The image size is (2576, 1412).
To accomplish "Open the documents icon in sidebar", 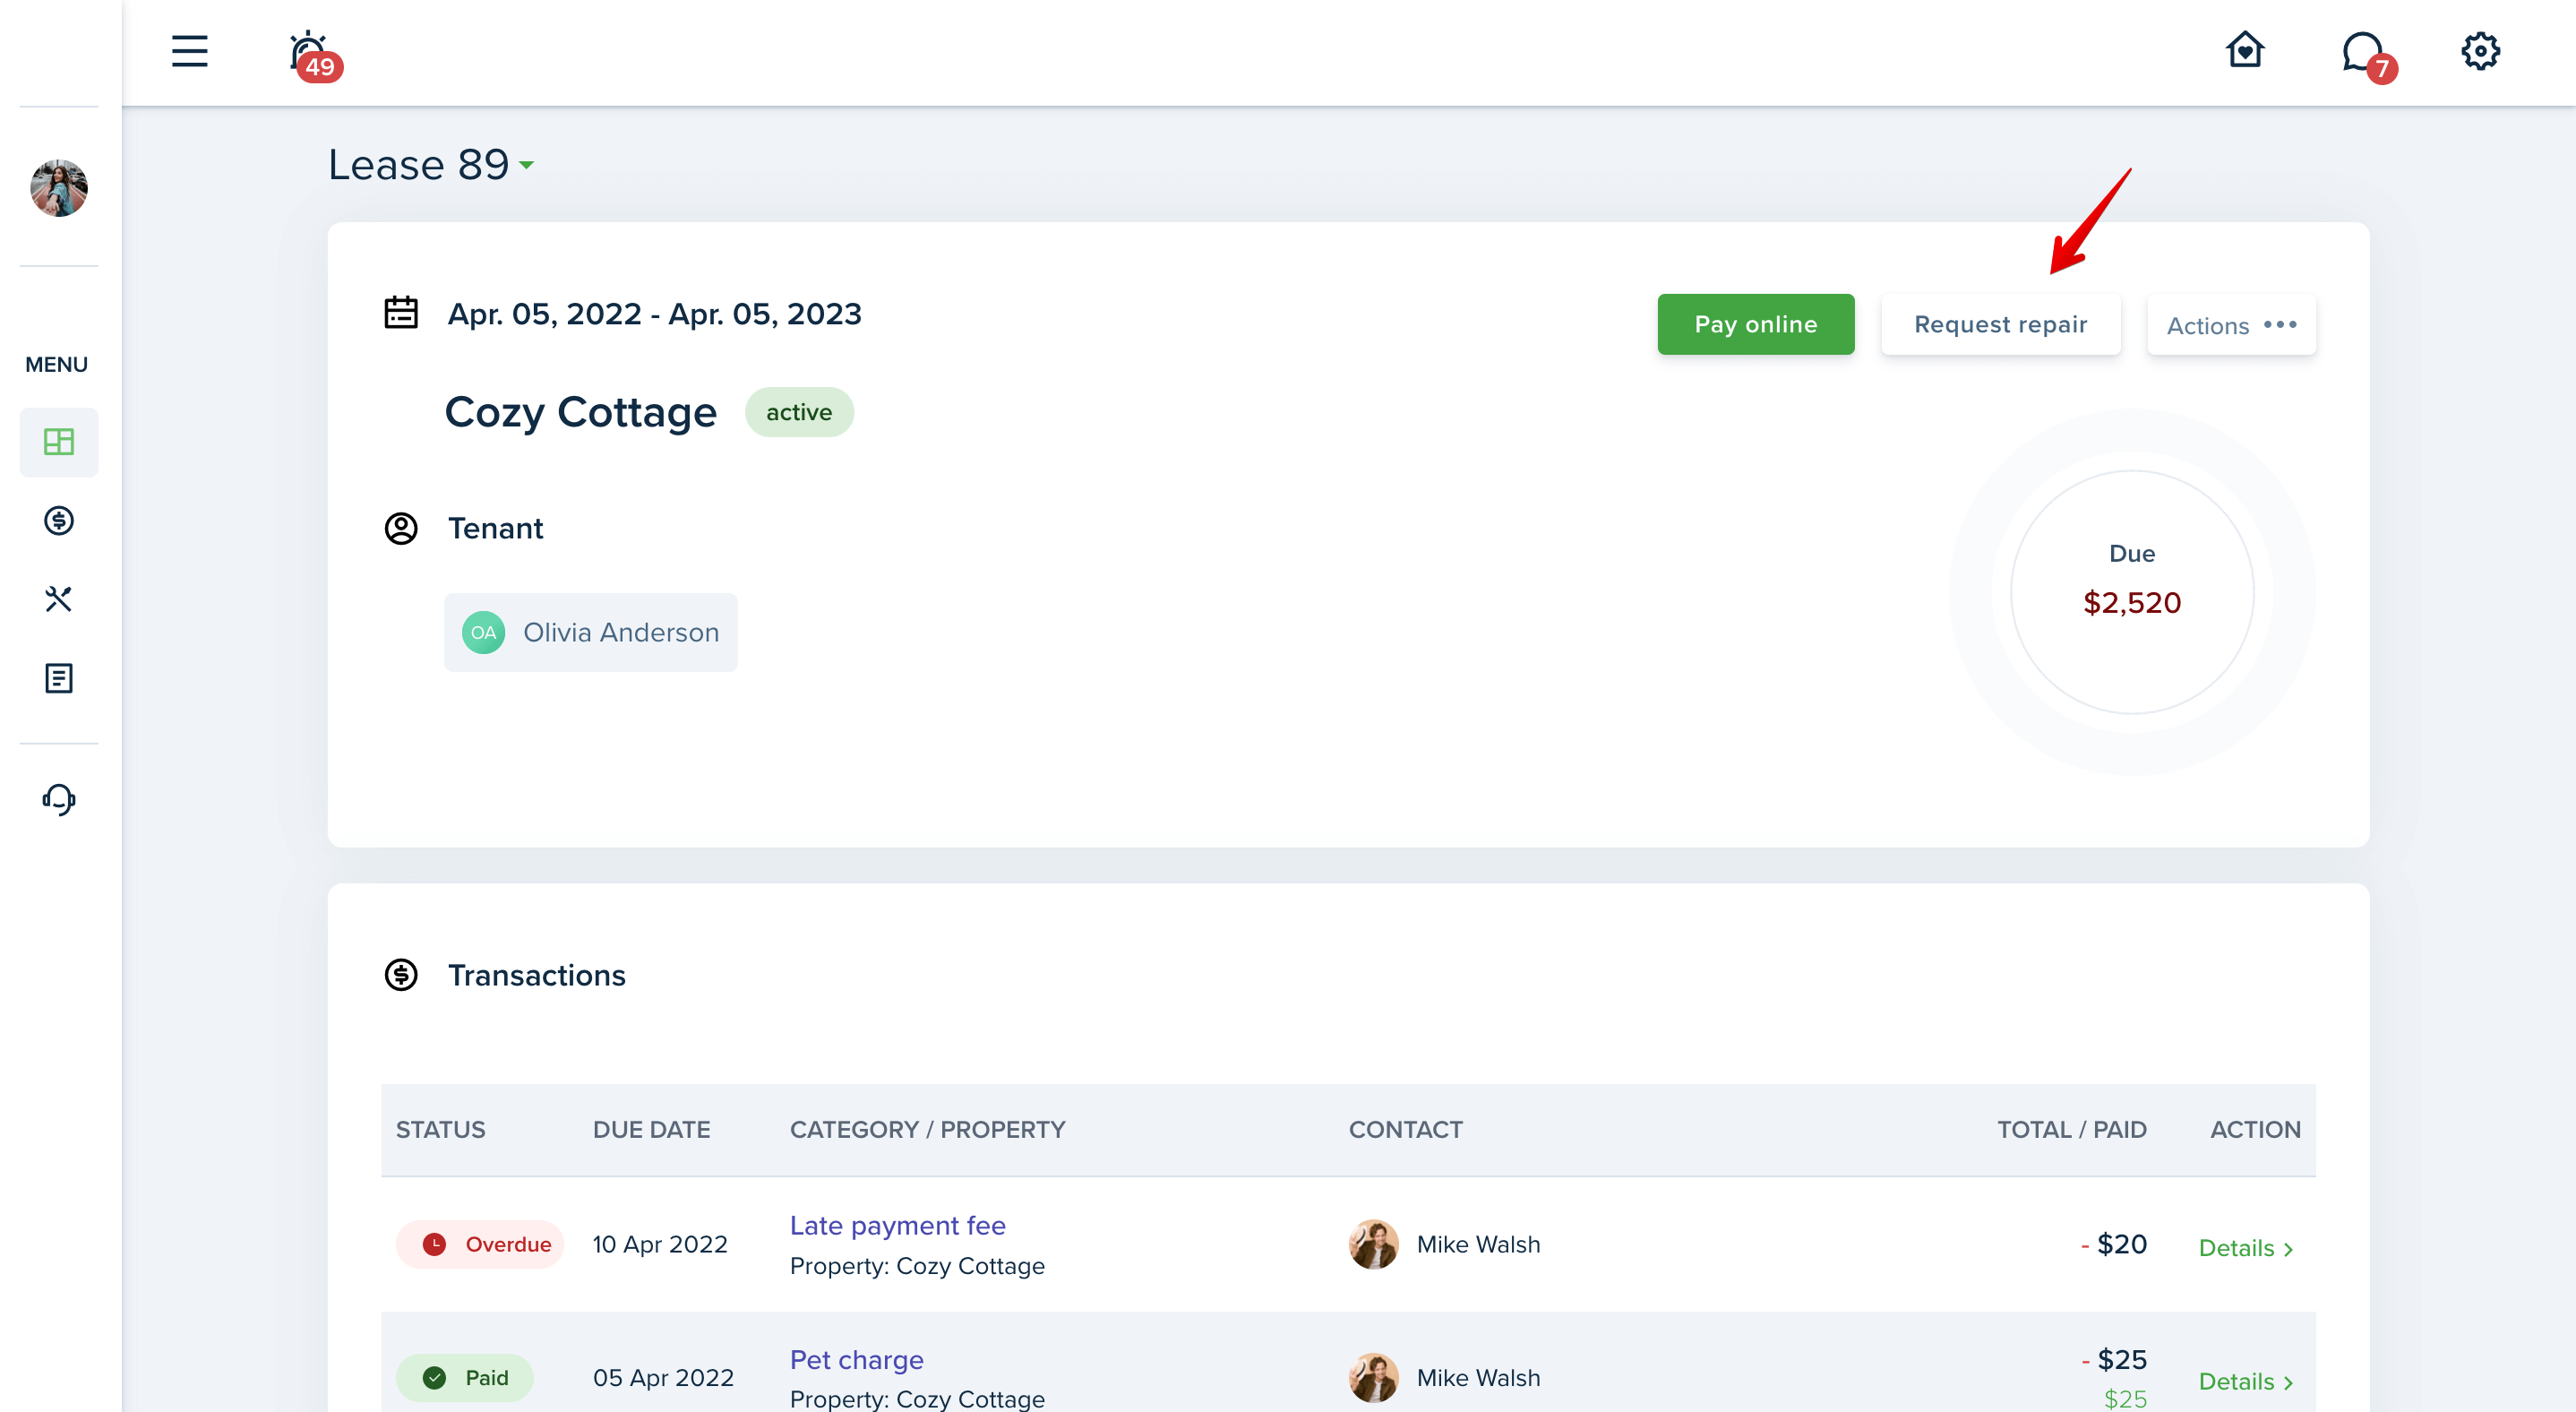I will [59, 678].
